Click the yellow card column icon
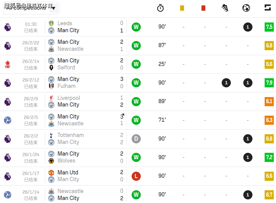The image size is (276, 203). pyautogui.click(x=182, y=8)
